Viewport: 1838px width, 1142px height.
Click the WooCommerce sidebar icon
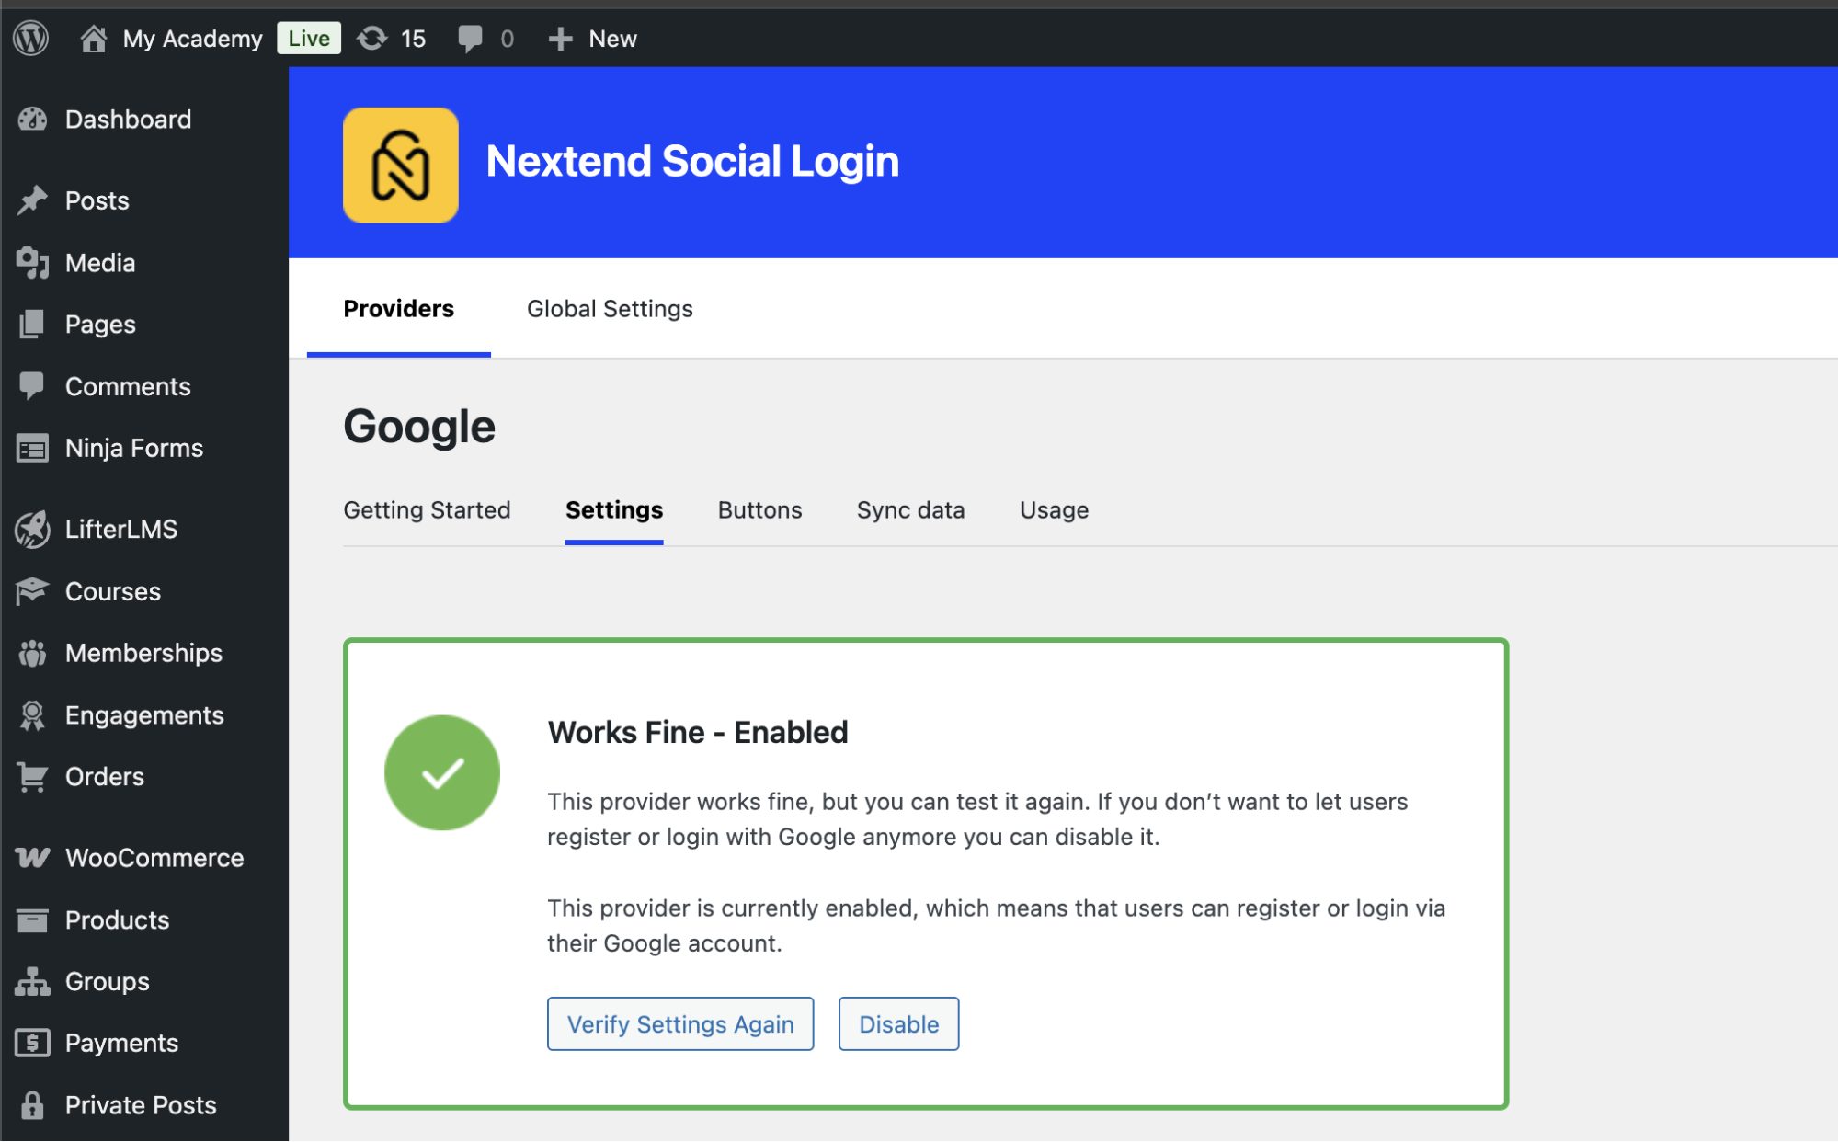point(32,858)
